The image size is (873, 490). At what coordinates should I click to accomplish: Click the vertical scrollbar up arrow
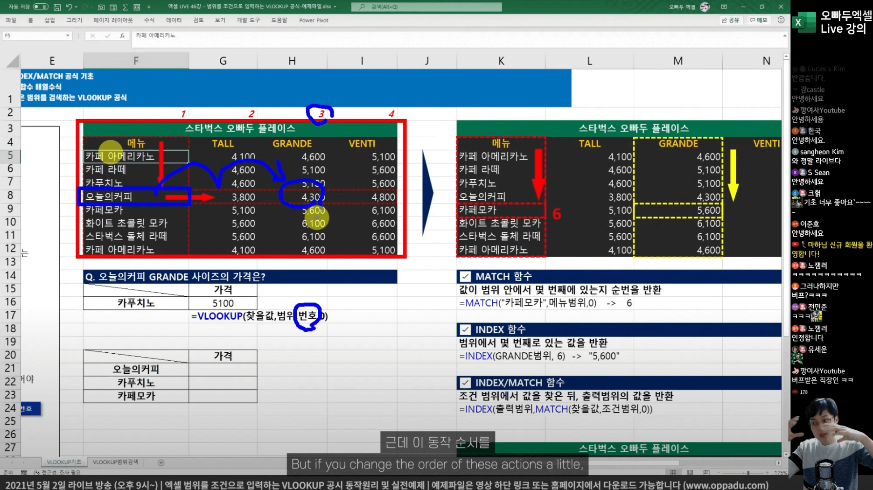(786, 56)
